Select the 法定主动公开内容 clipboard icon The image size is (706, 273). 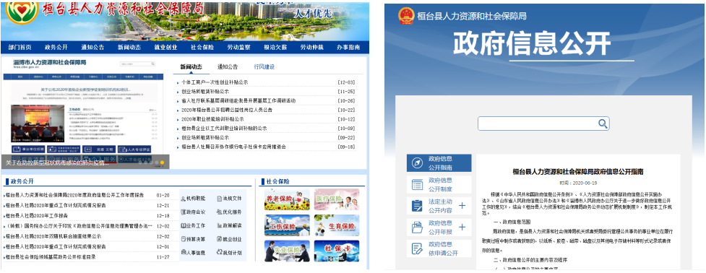pos(417,206)
